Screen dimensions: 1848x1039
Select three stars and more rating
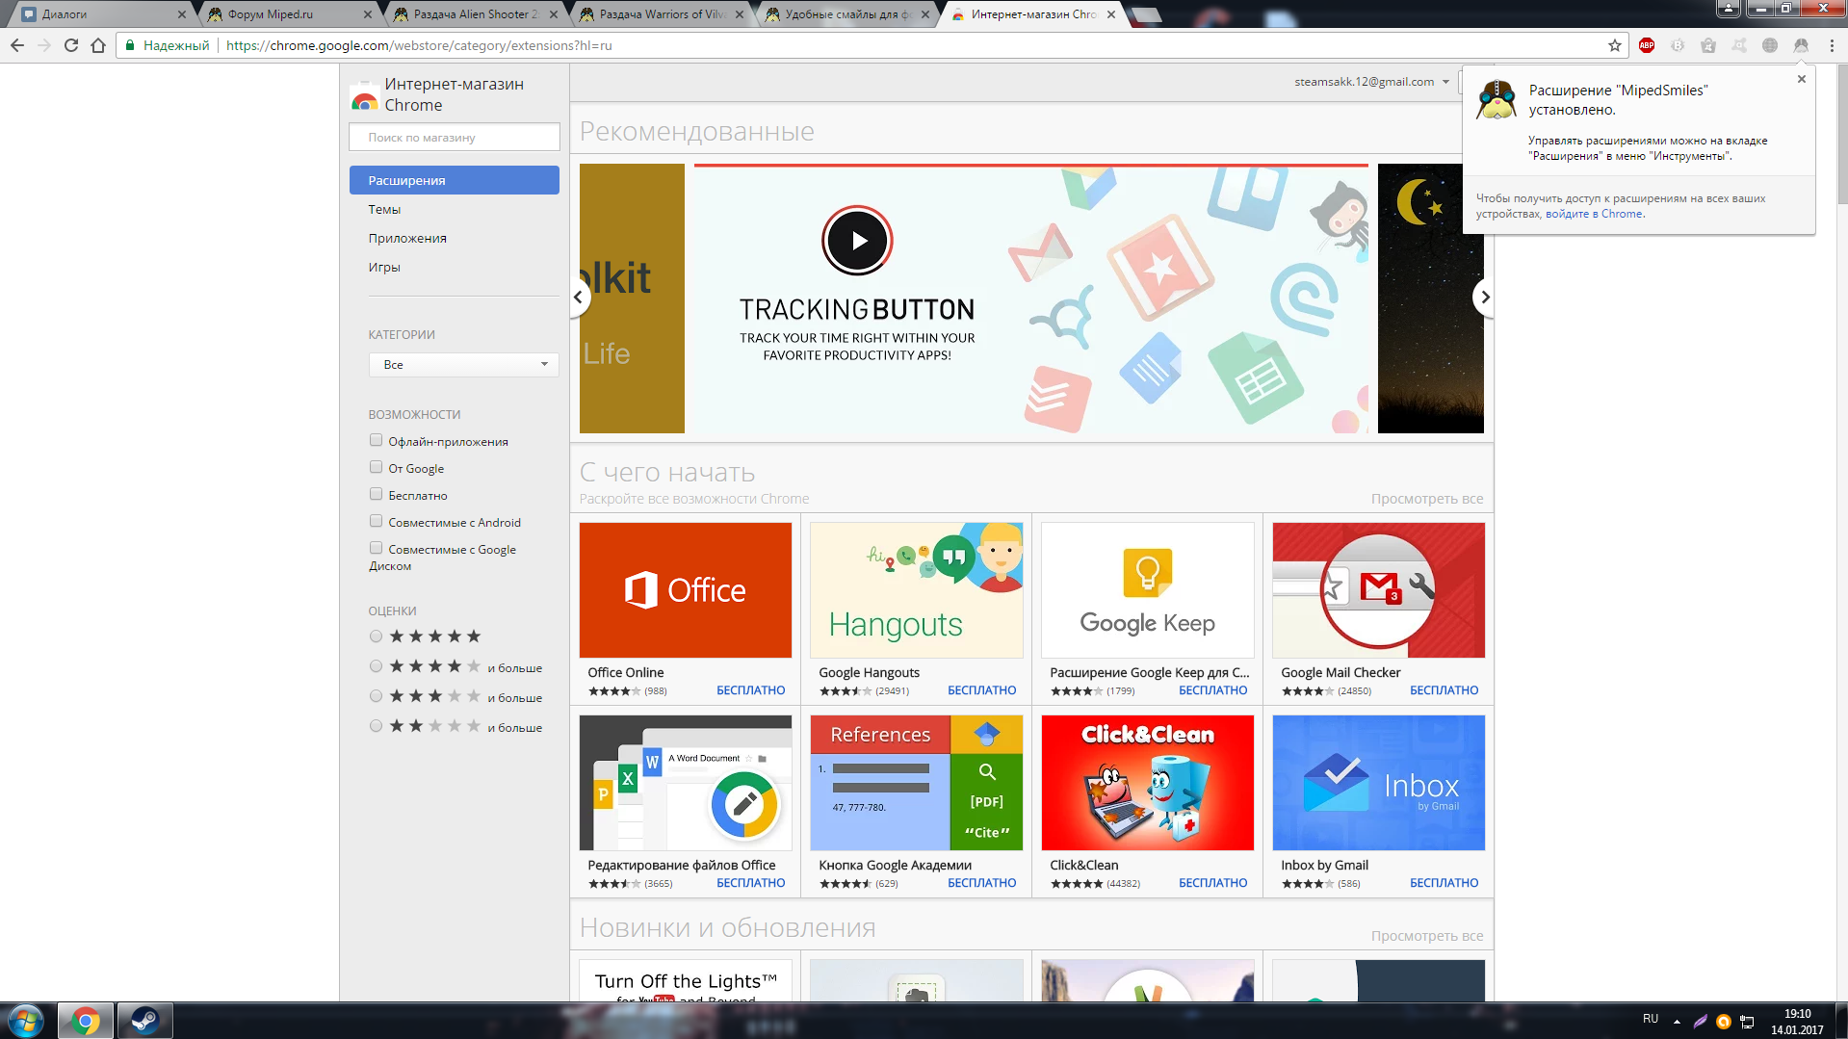pyautogui.click(x=377, y=696)
